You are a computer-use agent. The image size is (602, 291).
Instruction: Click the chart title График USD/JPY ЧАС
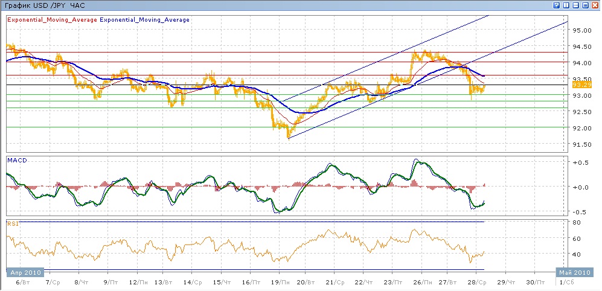coord(43,5)
